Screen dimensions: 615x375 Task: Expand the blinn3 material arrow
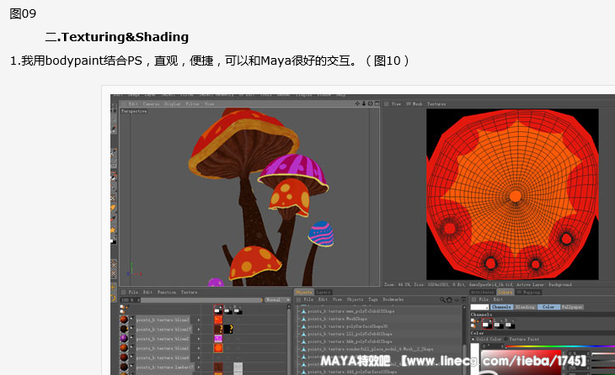tap(199, 320)
